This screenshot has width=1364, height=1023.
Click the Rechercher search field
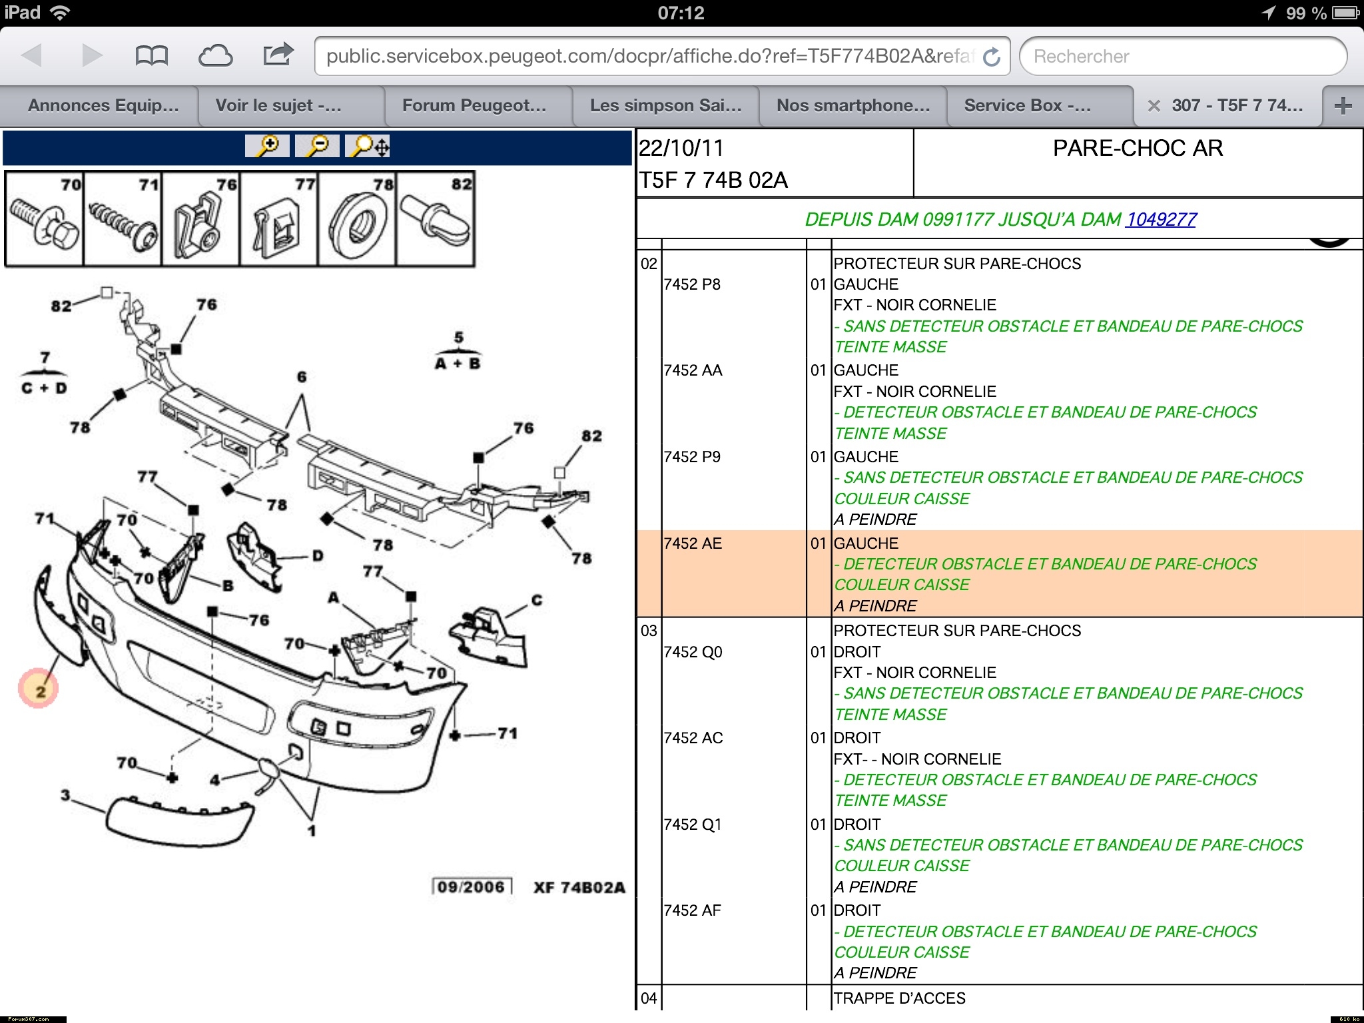(x=1183, y=56)
